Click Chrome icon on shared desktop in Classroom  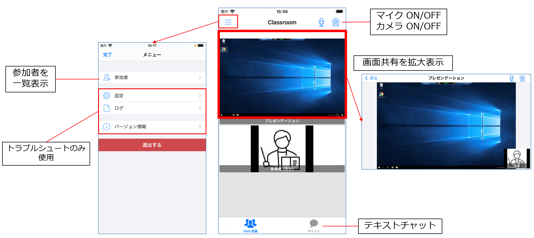point(224,49)
